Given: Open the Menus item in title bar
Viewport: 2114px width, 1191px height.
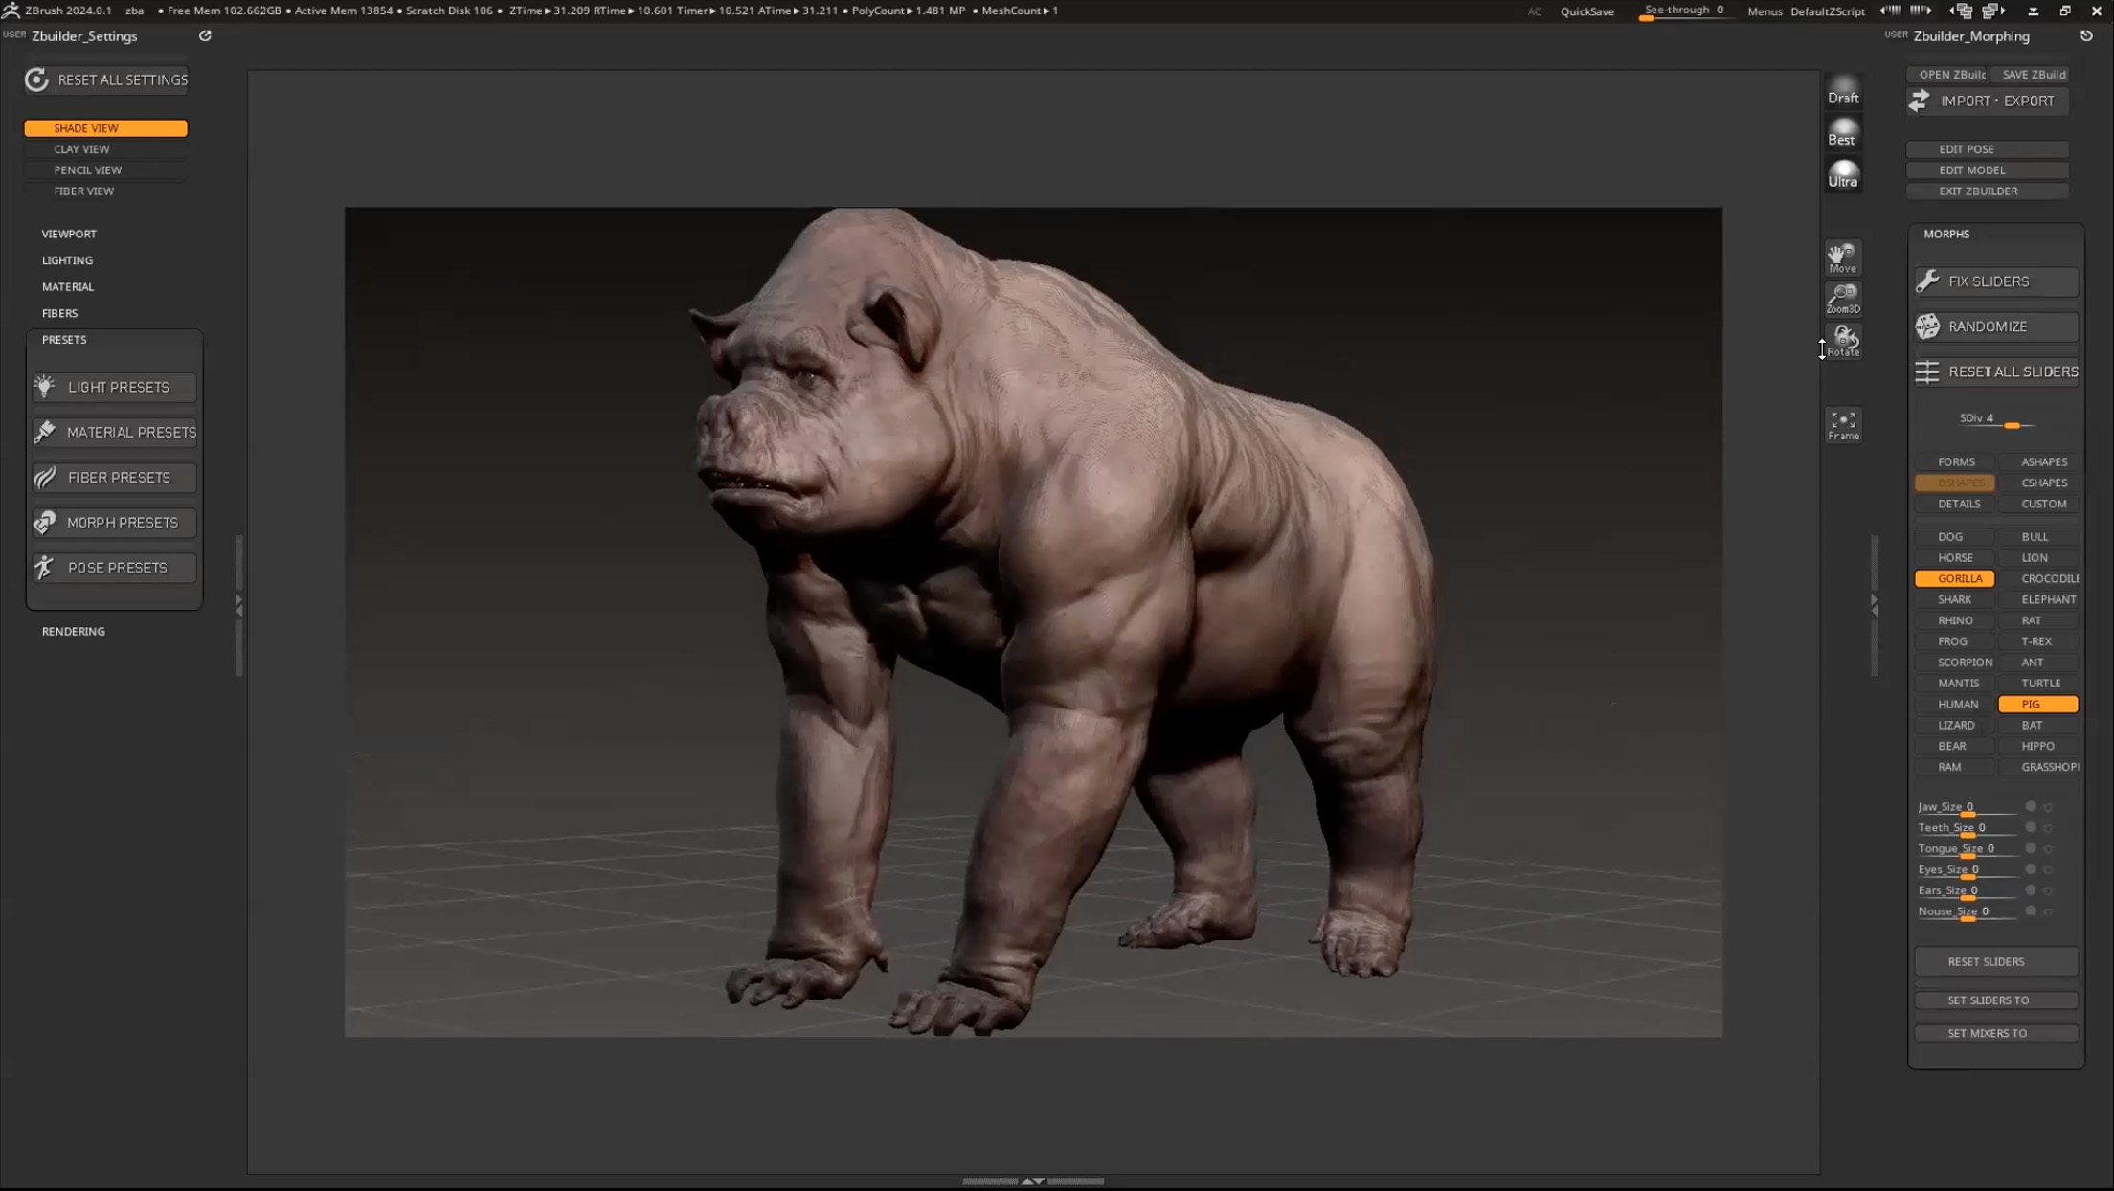Looking at the screenshot, I should point(1764,11).
